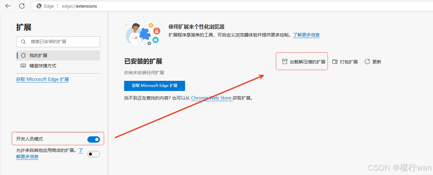The image size is (433, 175).
Task: Click the puzzle icon beside 我的扩展
Action: pos(23,55)
